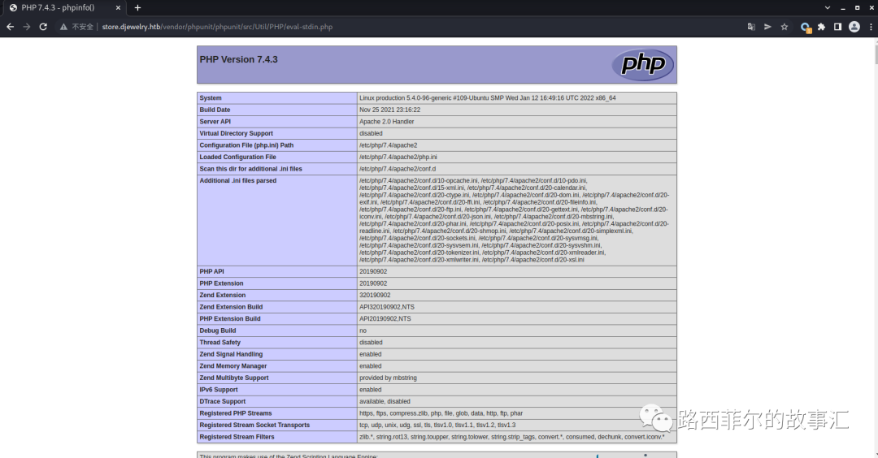Image resolution: width=878 pixels, height=458 pixels.
Task: Bookmark this page with the star icon
Action: [785, 27]
